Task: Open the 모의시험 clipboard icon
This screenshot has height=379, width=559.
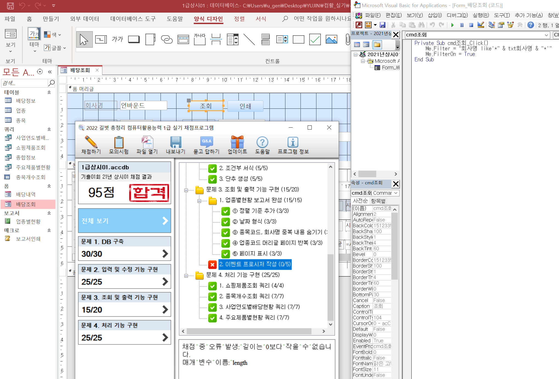Action: click(x=119, y=143)
